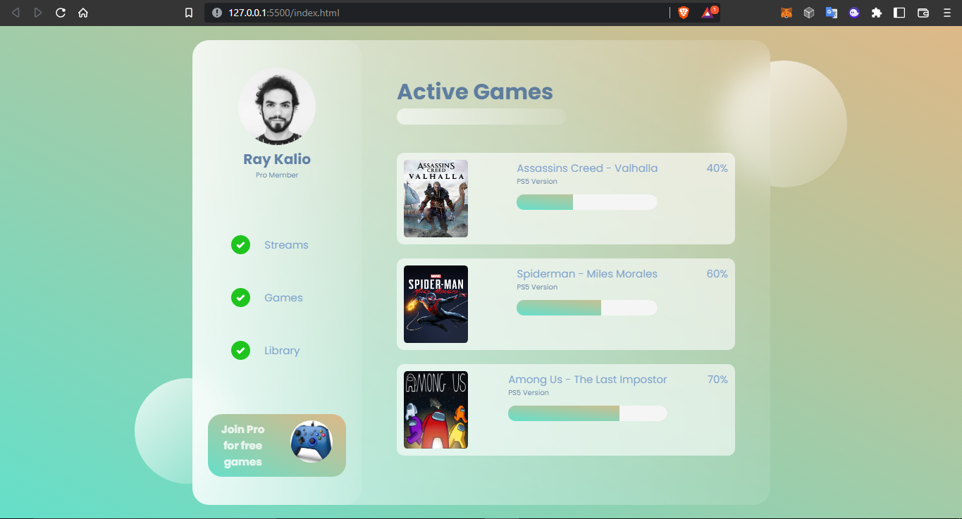Click the Spider-Man Miles Morales cover
Viewport: 962px width, 519px height.
(436, 304)
